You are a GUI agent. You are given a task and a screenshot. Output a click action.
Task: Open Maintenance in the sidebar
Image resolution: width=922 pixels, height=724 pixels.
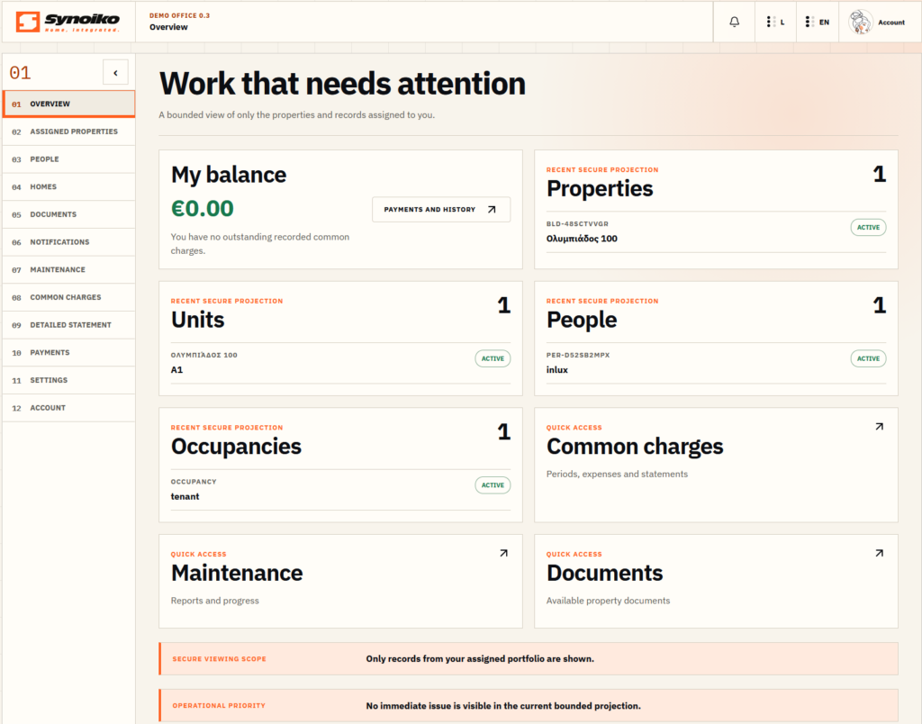68,270
